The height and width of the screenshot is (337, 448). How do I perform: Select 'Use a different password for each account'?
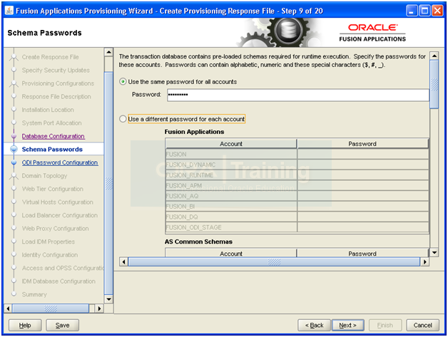pyautogui.click(x=123, y=119)
